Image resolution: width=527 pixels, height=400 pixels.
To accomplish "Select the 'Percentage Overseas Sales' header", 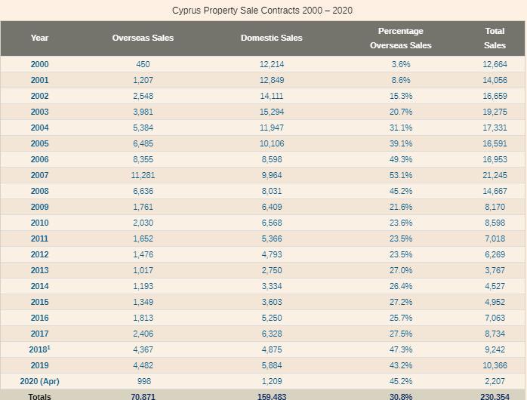I will 400,38.
